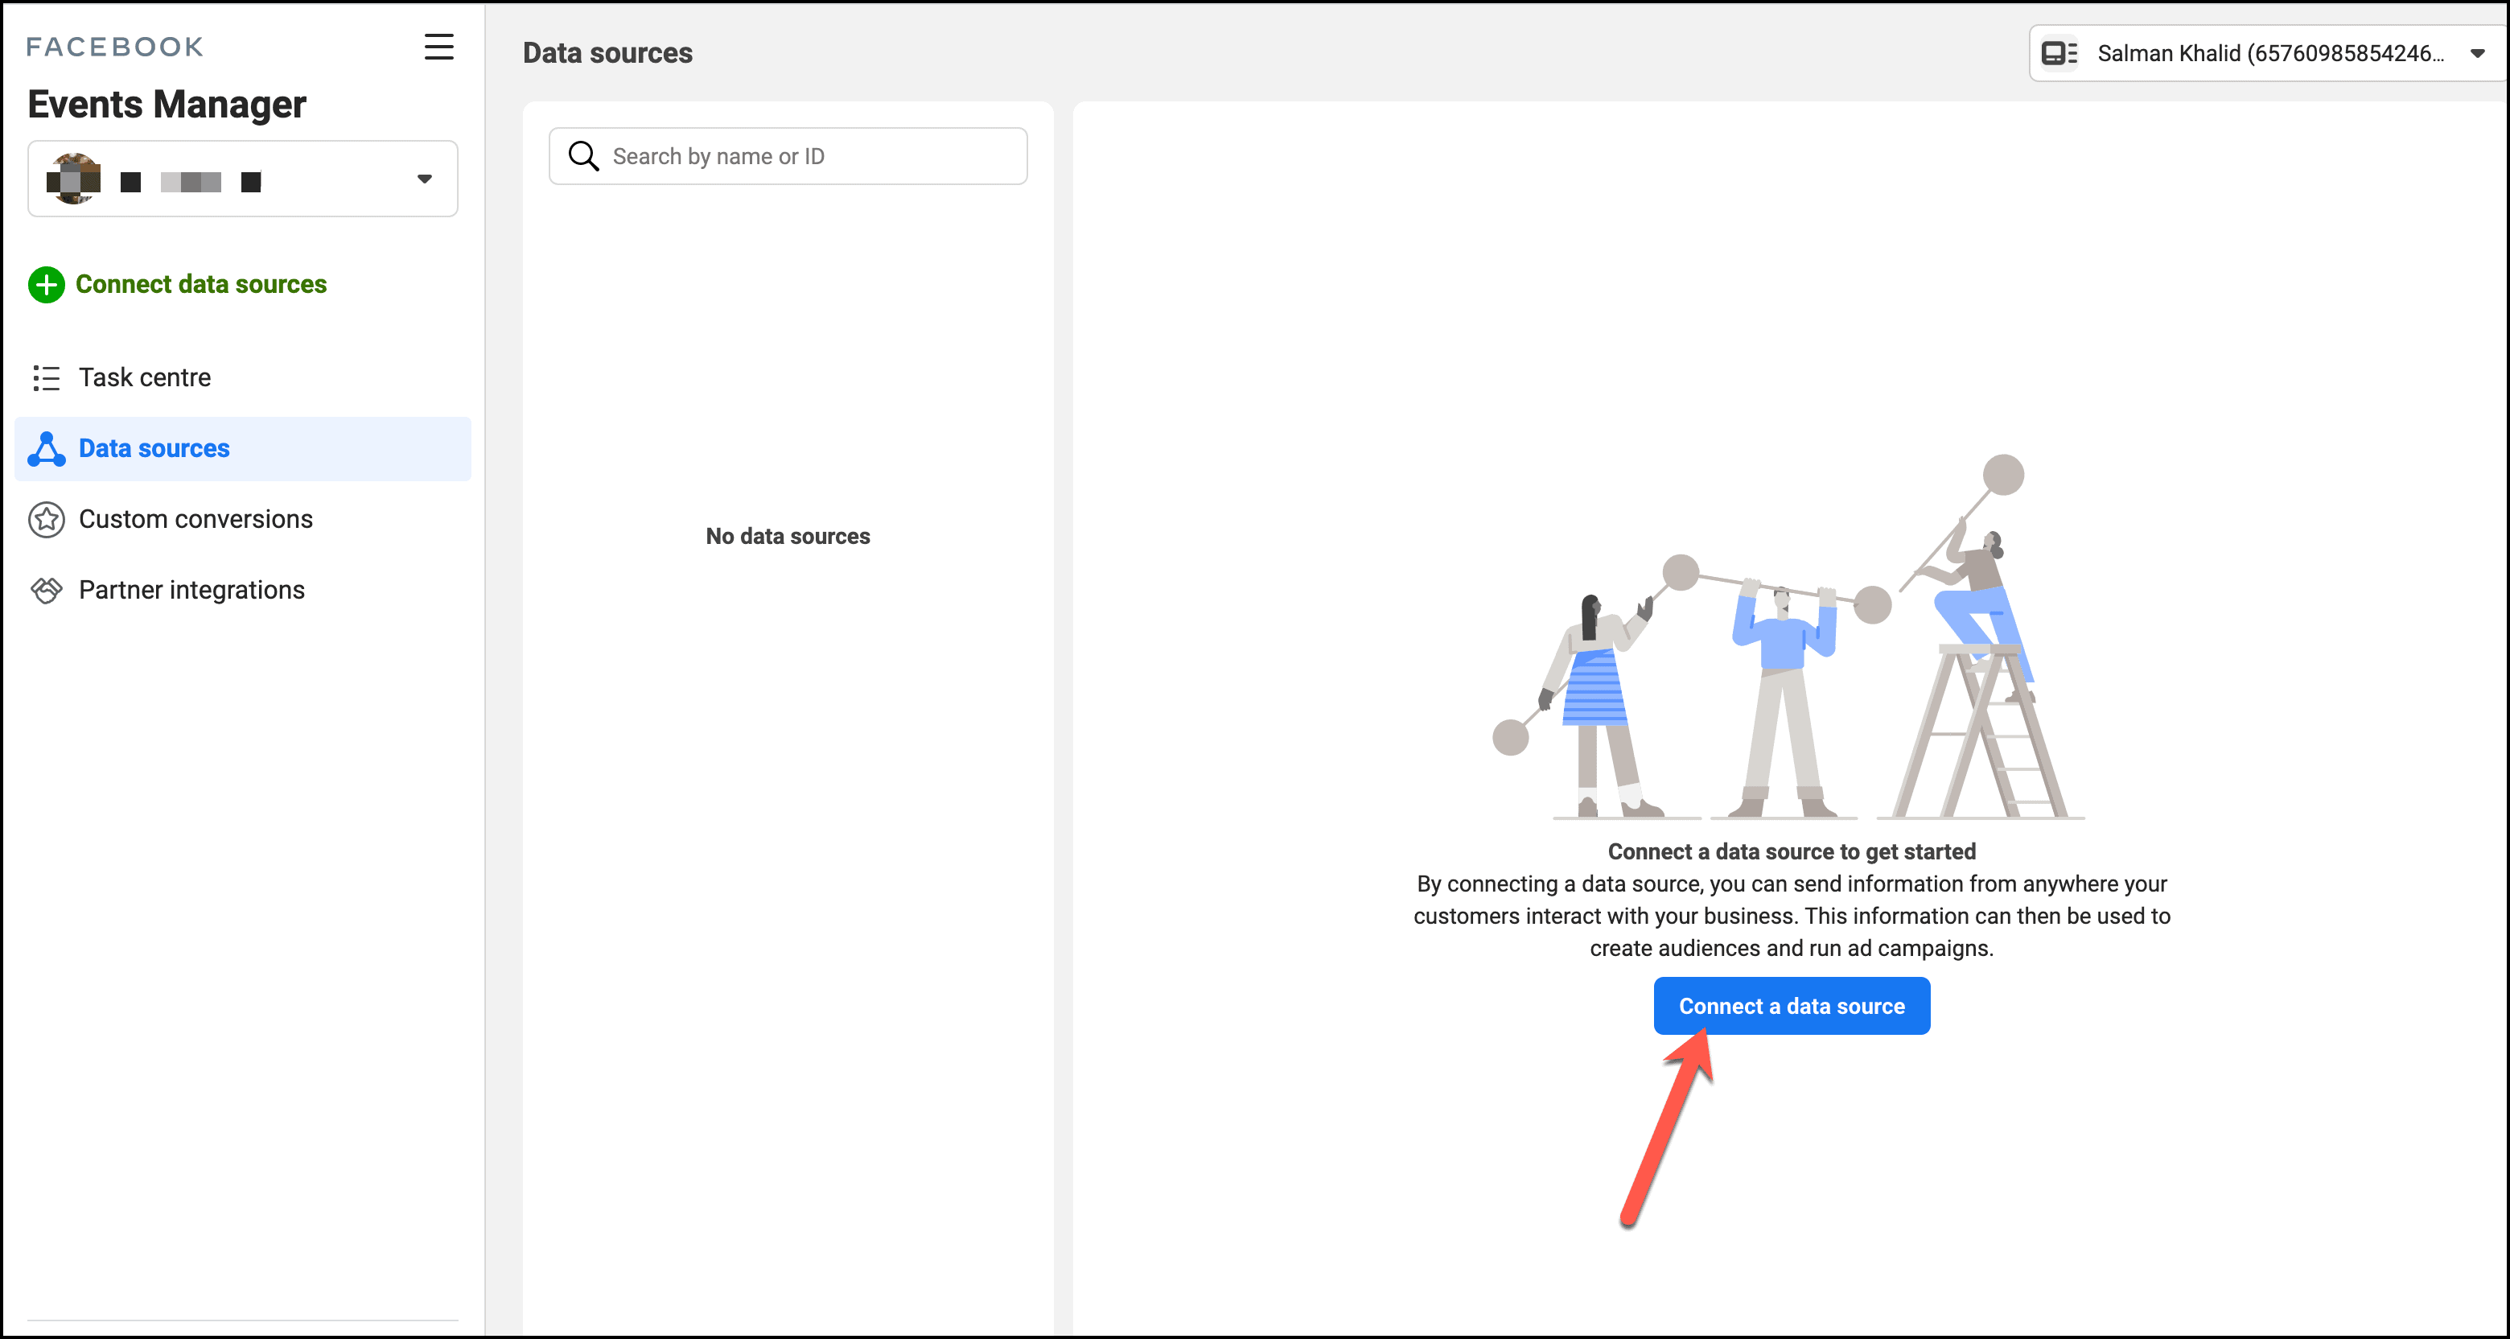Focus the Search by name or ID field
Viewport: 2510px width, 1339px height.
(788, 156)
